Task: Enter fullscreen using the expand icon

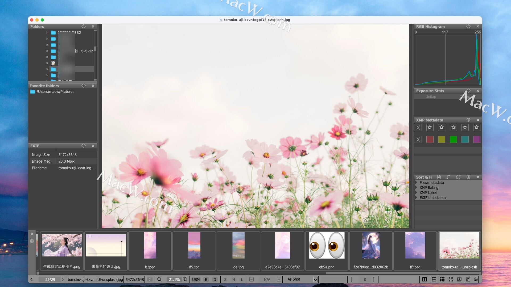Action: pos(451,279)
